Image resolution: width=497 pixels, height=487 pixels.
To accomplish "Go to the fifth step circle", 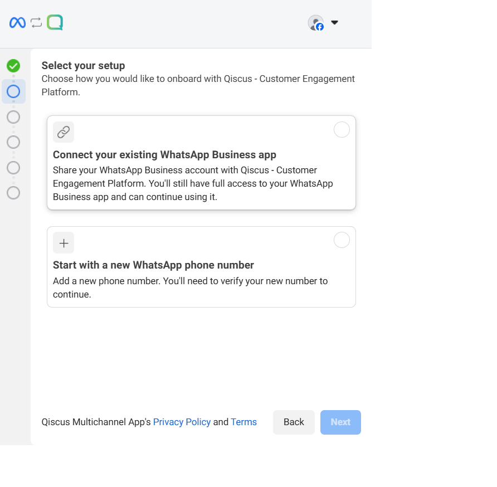I will tap(13, 168).
